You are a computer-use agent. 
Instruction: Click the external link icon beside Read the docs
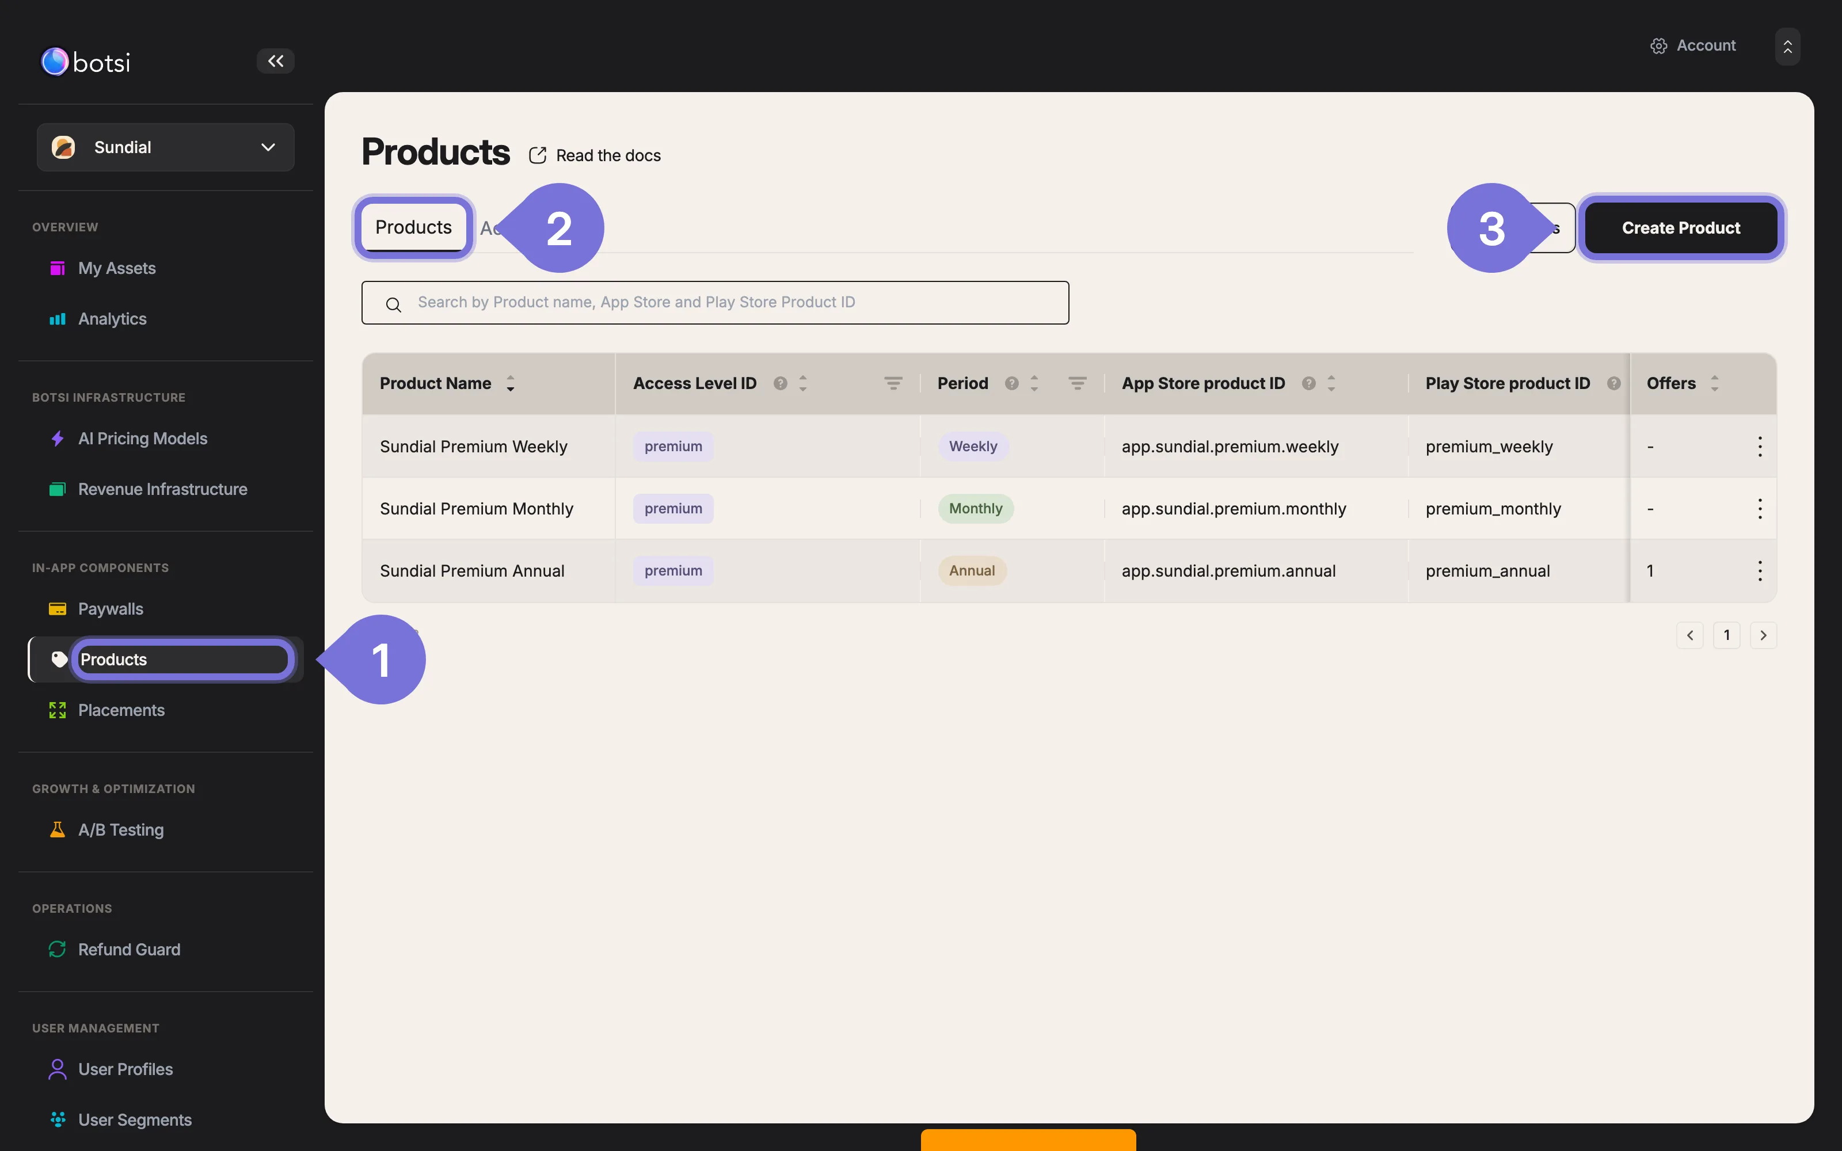click(x=538, y=155)
